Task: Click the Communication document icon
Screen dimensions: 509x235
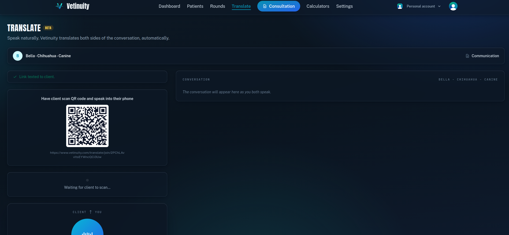Action: tap(467, 56)
